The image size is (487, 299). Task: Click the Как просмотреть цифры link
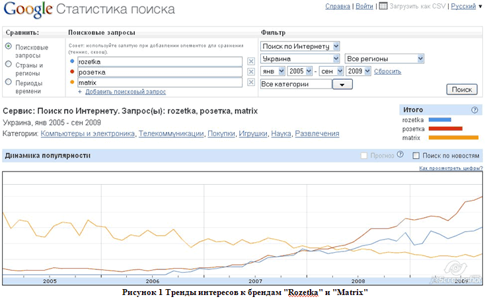tap(451, 168)
